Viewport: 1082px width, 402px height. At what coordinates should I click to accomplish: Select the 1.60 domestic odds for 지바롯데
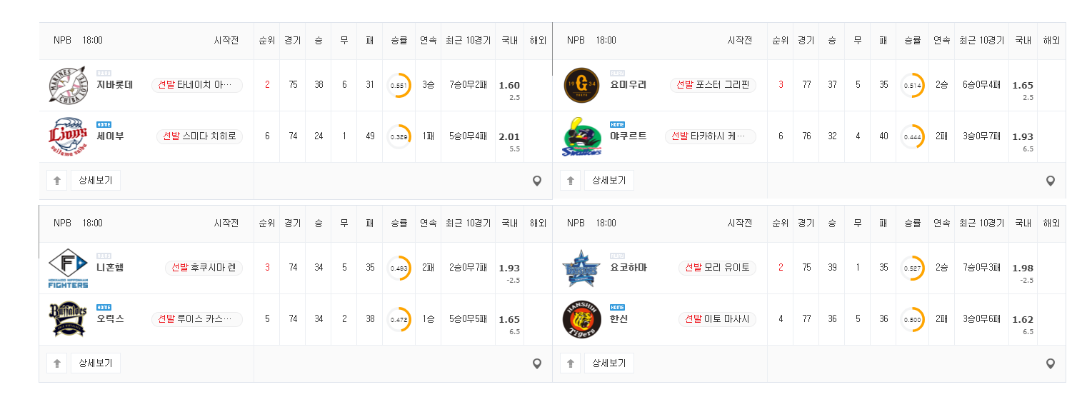(509, 86)
